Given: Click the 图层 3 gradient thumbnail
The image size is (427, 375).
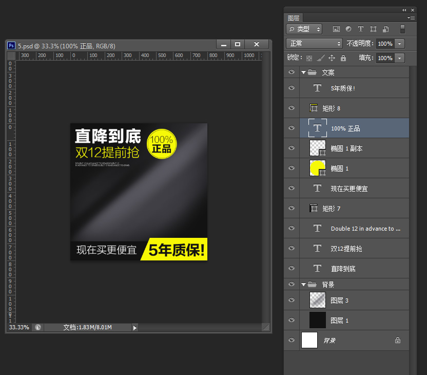Looking at the screenshot, I should click(x=318, y=300).
